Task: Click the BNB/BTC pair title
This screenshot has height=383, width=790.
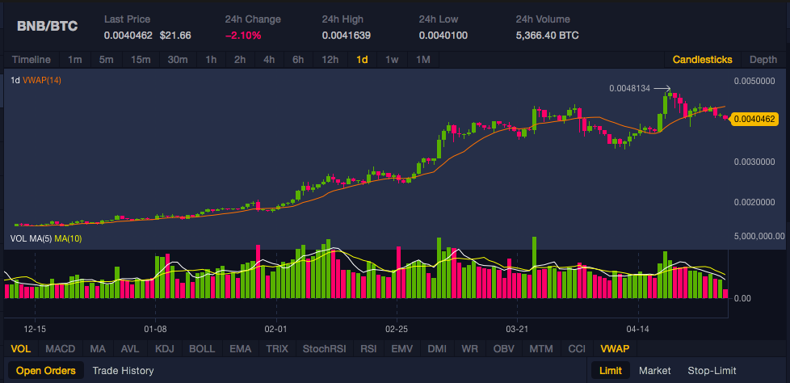Action: 48,26
